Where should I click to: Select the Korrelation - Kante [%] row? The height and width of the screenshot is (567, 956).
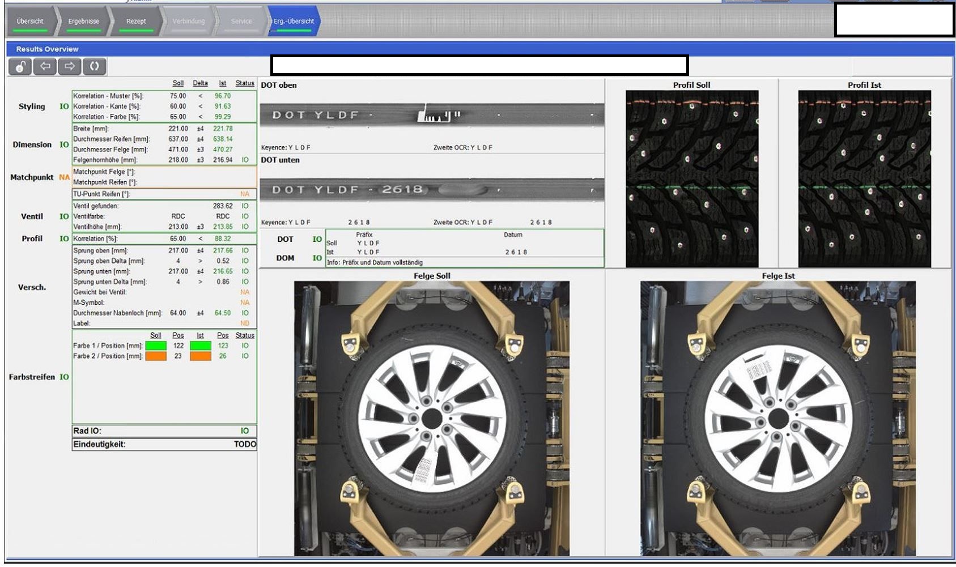[x=164, y=106]
